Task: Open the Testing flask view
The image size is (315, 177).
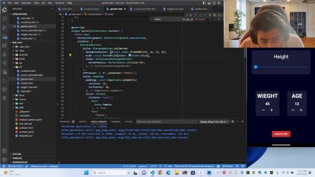Action: (4, 54)
